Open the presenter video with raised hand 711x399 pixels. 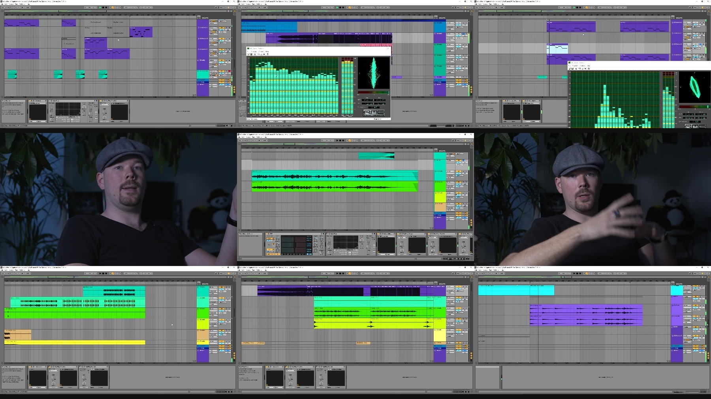click(592, 199)
